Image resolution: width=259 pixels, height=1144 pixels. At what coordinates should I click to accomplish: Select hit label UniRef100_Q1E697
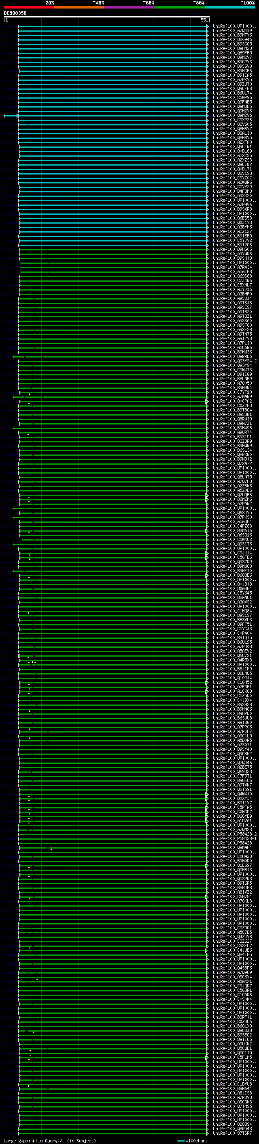(x=232, y=865)
